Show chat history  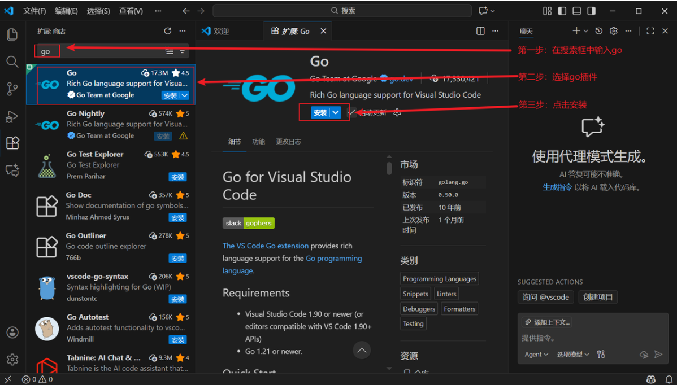598,30
